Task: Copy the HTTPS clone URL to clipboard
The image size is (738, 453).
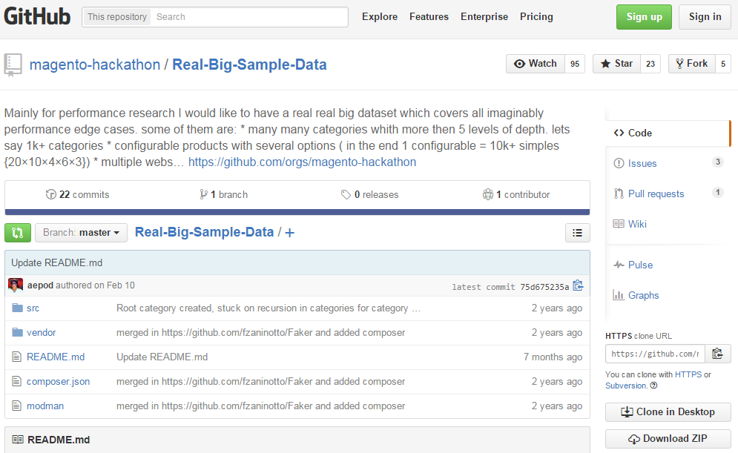Action: 717,354
